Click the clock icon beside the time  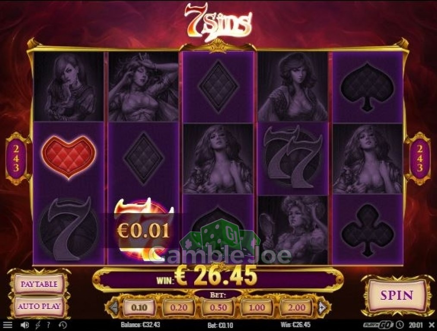[400, 325]
